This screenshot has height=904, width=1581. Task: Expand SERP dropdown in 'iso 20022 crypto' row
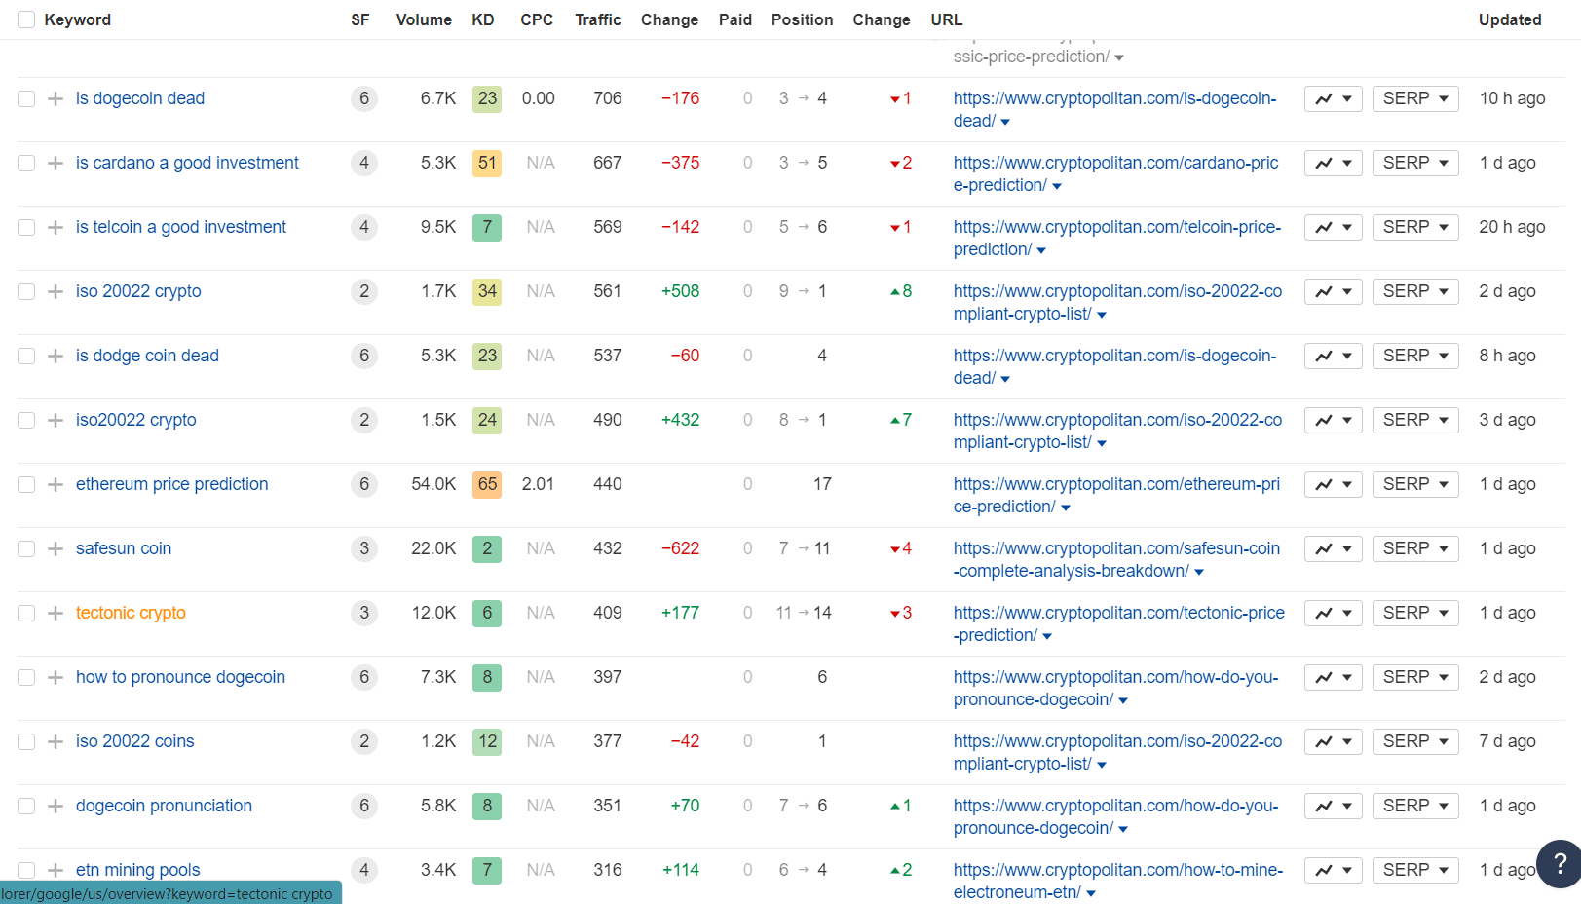point(1415,291)
